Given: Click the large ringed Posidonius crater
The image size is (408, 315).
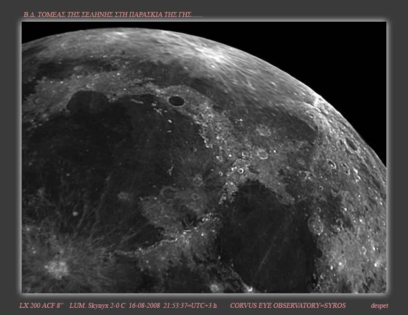Looking at the screenshot, I should pyautogui.click(x=315, y=224).
